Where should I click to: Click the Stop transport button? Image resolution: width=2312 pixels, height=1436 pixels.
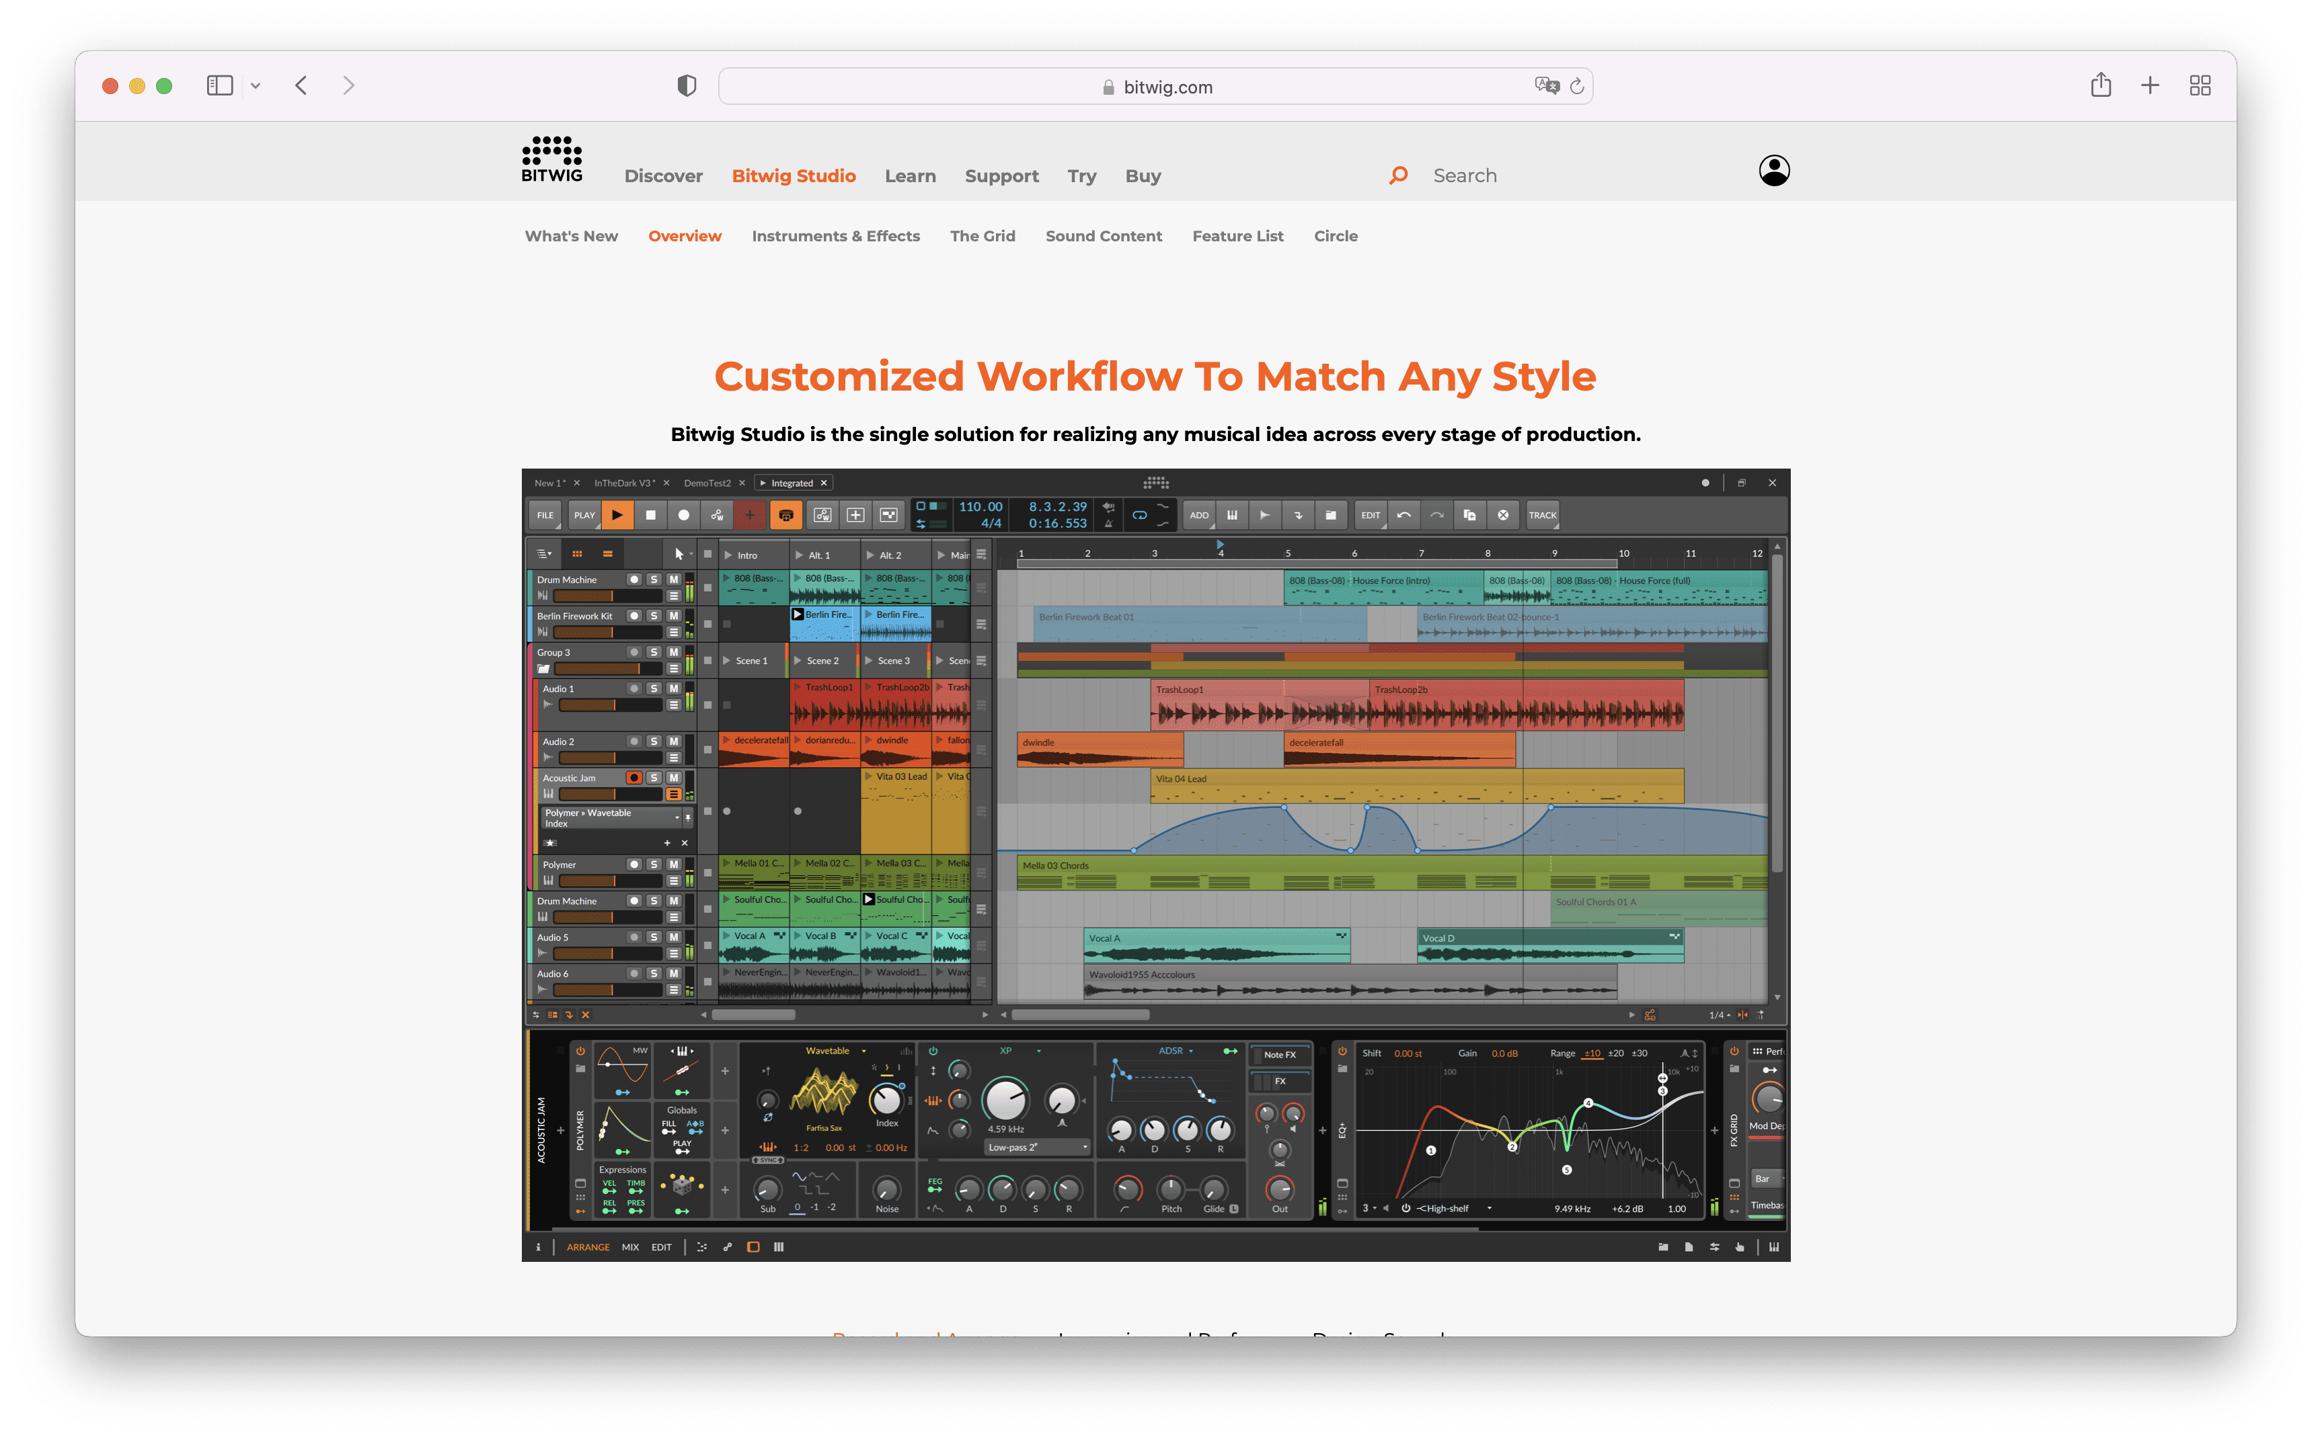tap(651, 516)
